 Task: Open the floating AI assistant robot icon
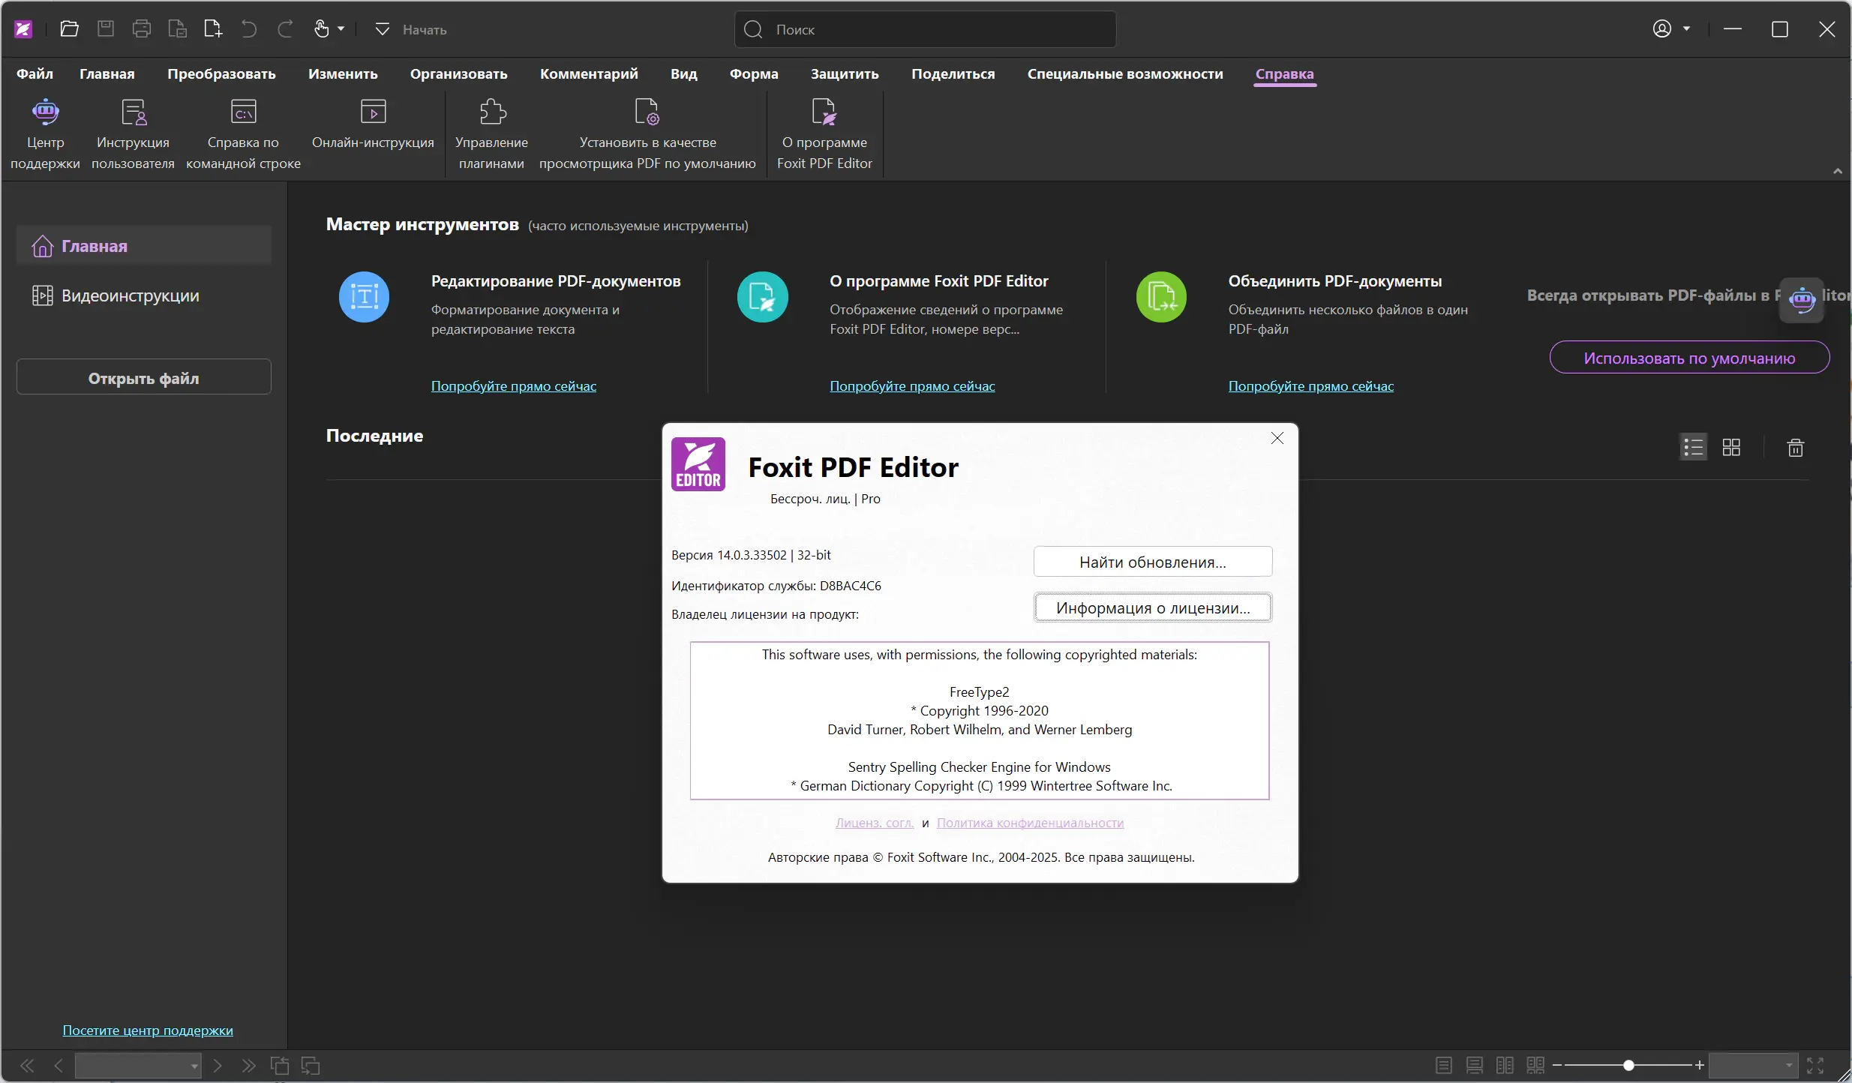pyautogui.click(x=1802, y=299)
